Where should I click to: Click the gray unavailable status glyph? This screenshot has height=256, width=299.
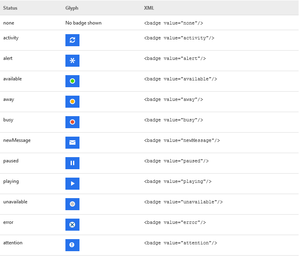click(x=72, y=204)
